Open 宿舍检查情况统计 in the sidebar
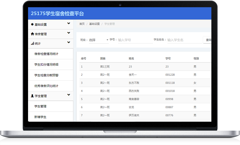Image resolution: width=240 pixels, height=145 pixels. click(46, 54)
